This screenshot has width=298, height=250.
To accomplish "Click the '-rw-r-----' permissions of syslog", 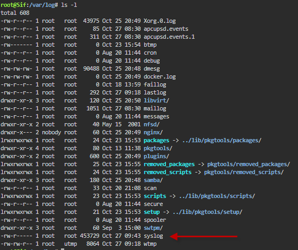I will pos(16,236).
